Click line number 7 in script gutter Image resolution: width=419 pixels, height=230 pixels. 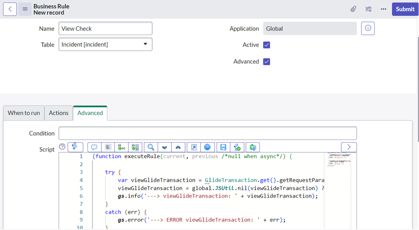pos(81,204)
